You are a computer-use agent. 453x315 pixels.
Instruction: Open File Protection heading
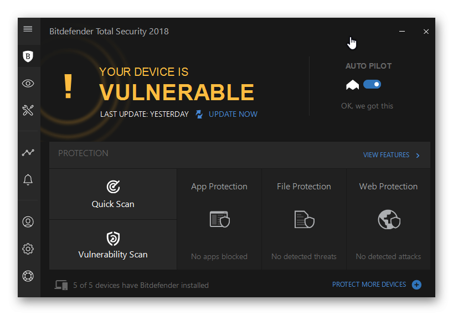(x=304, y=187)
